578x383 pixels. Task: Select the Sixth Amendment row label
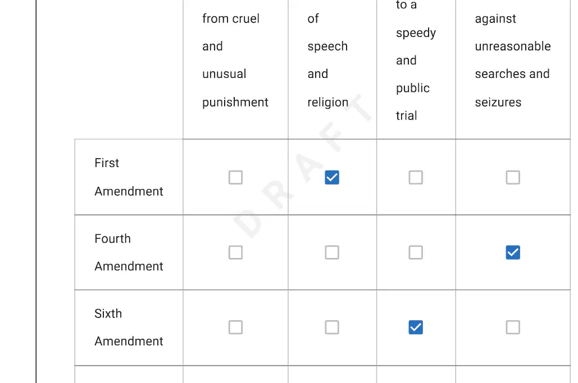(x=129, y=327)
